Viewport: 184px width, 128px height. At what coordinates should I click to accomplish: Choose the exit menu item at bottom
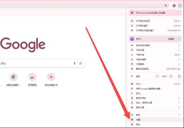click(155, 124)
